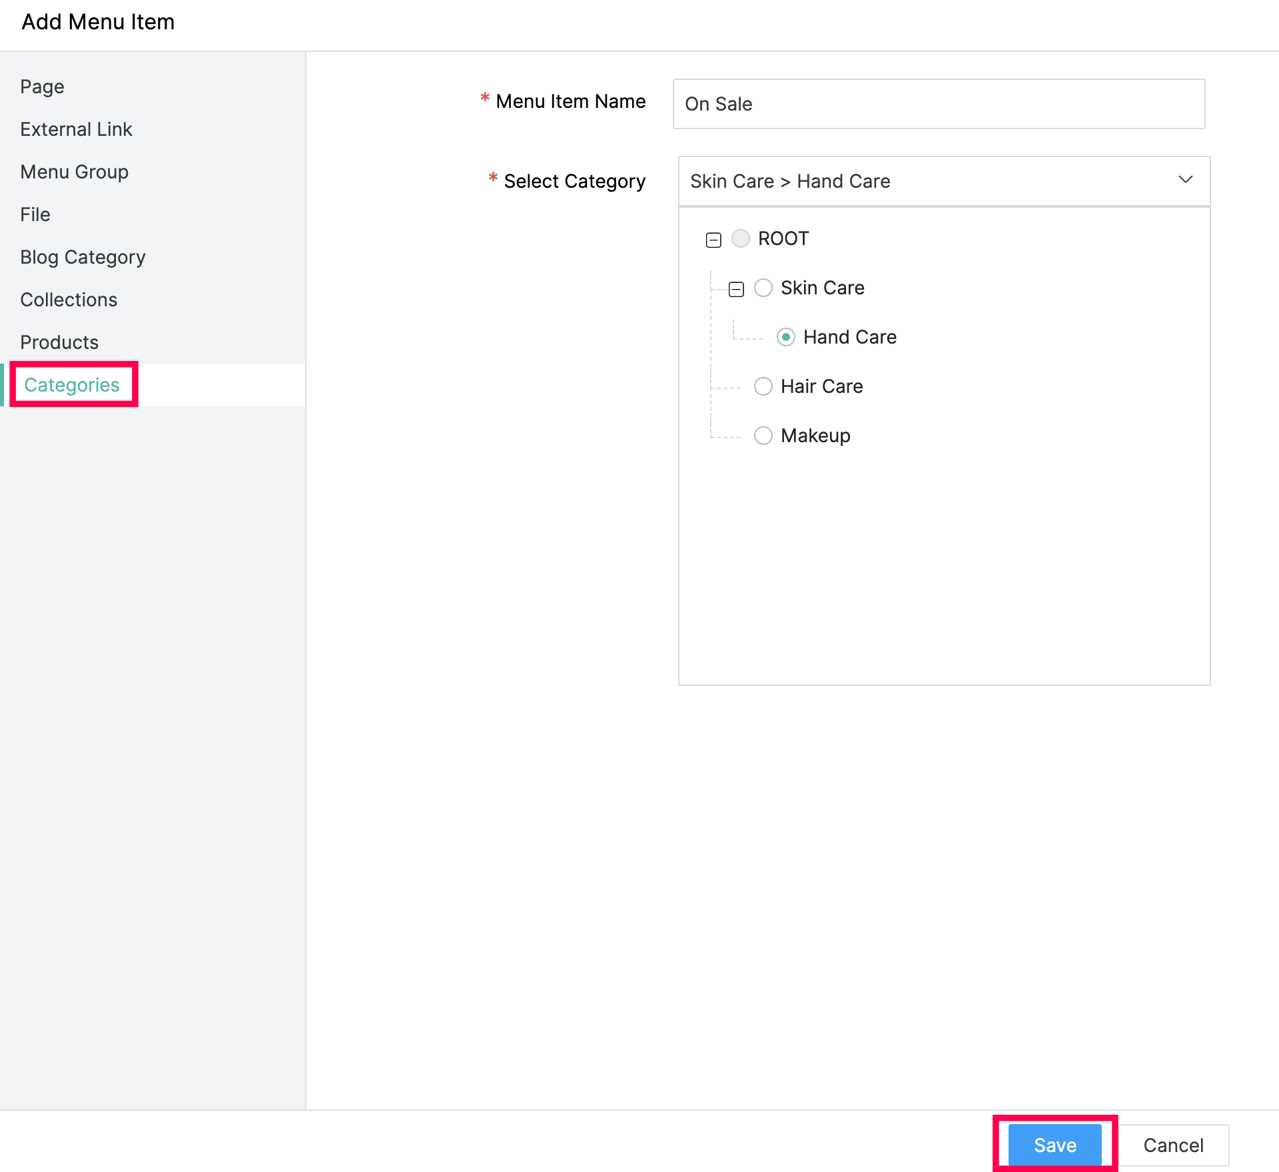
Task: Focus the Menu Item Name field
Action: point(939,104)
